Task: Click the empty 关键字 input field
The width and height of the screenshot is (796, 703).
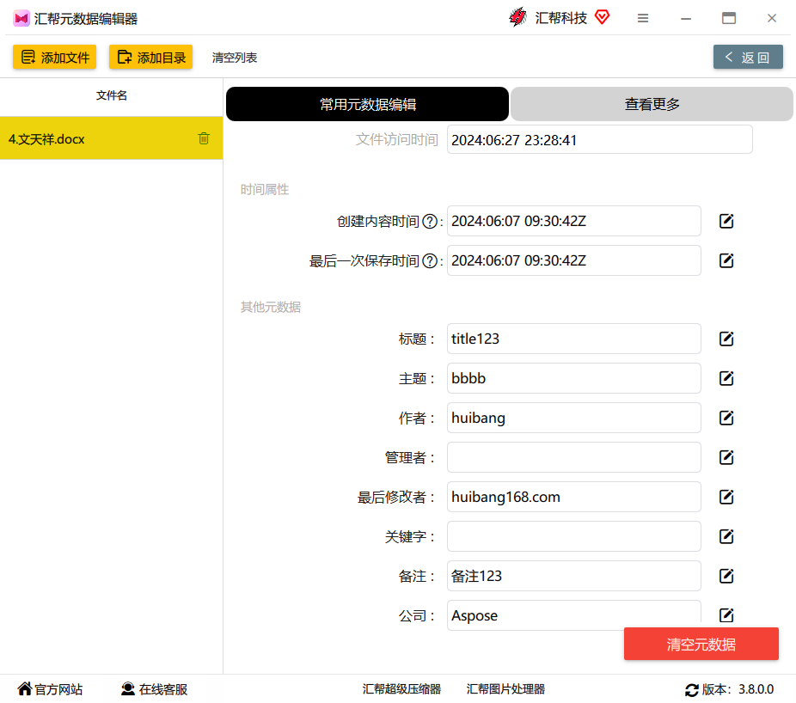Action: coord(573,536)
